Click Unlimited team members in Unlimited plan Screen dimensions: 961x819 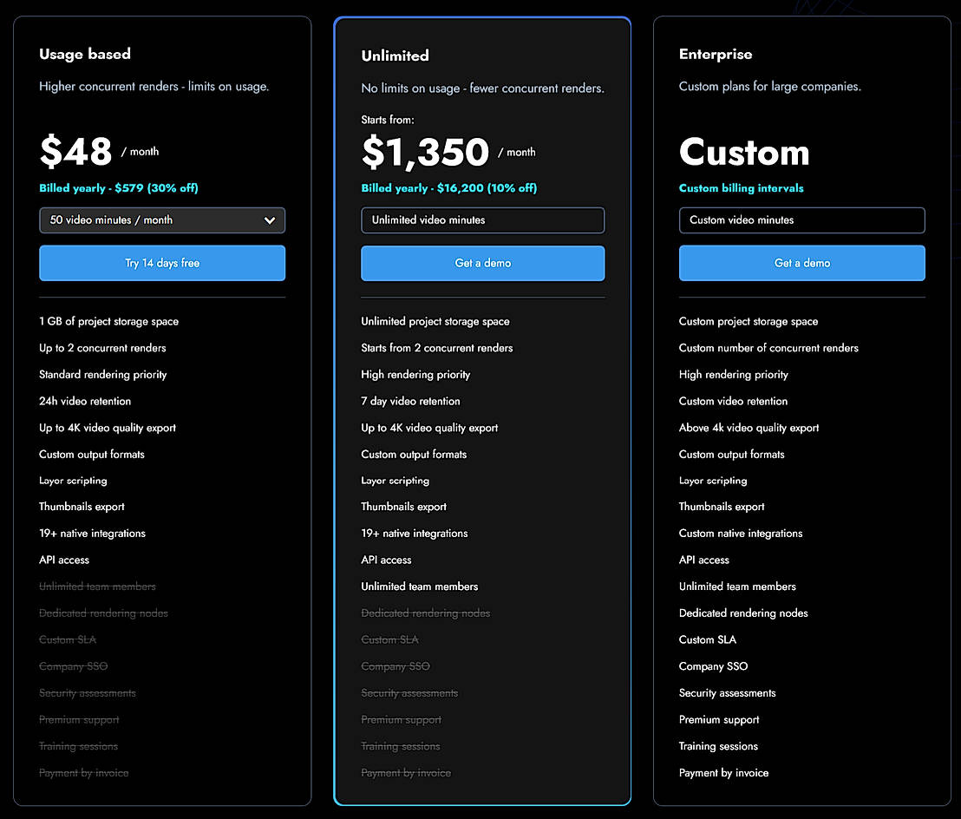coord(419,586)
